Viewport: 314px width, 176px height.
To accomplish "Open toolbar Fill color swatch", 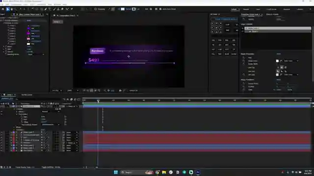I will 123,9.
